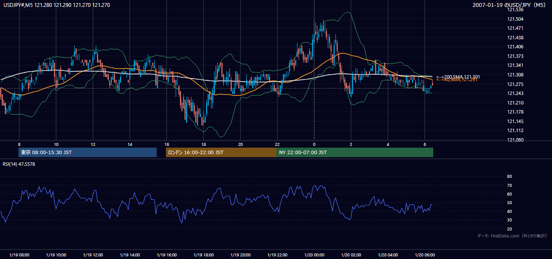Click RSI scale value 50
552x259 pixels.
point(509,202)
